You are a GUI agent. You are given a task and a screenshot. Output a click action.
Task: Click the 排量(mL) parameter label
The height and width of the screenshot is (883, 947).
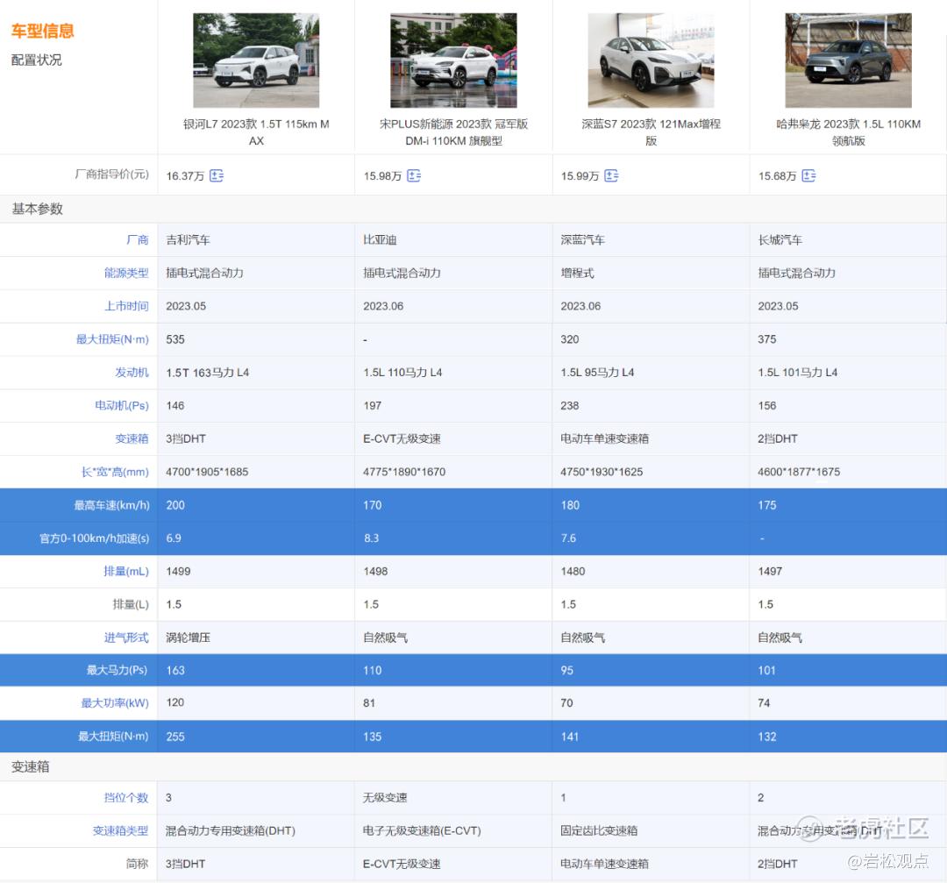pos(126,572)
